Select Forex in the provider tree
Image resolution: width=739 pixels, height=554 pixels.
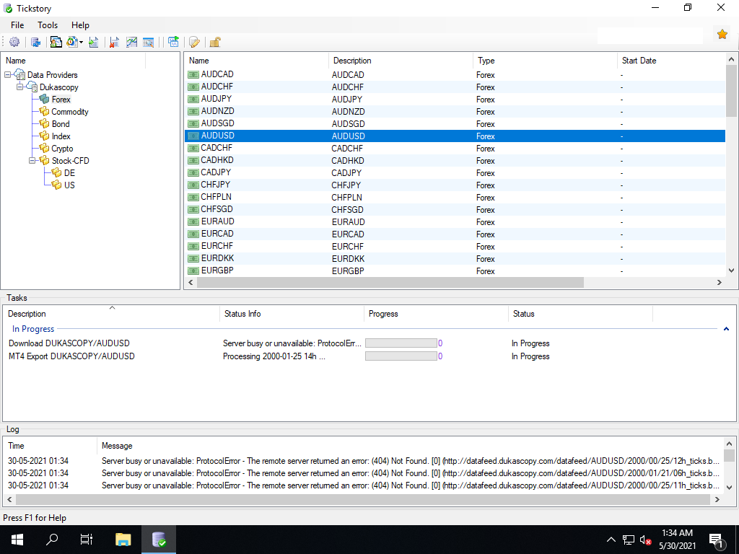click(x=61, y=100)
